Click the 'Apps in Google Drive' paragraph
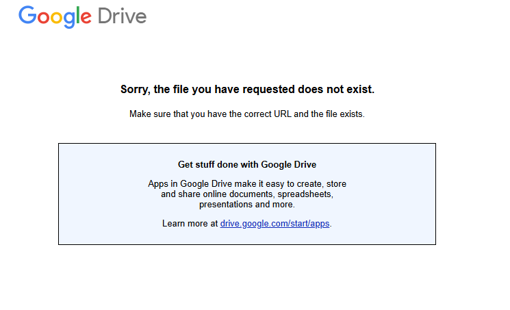The image size is (510, 310). (x=247, y=194)
